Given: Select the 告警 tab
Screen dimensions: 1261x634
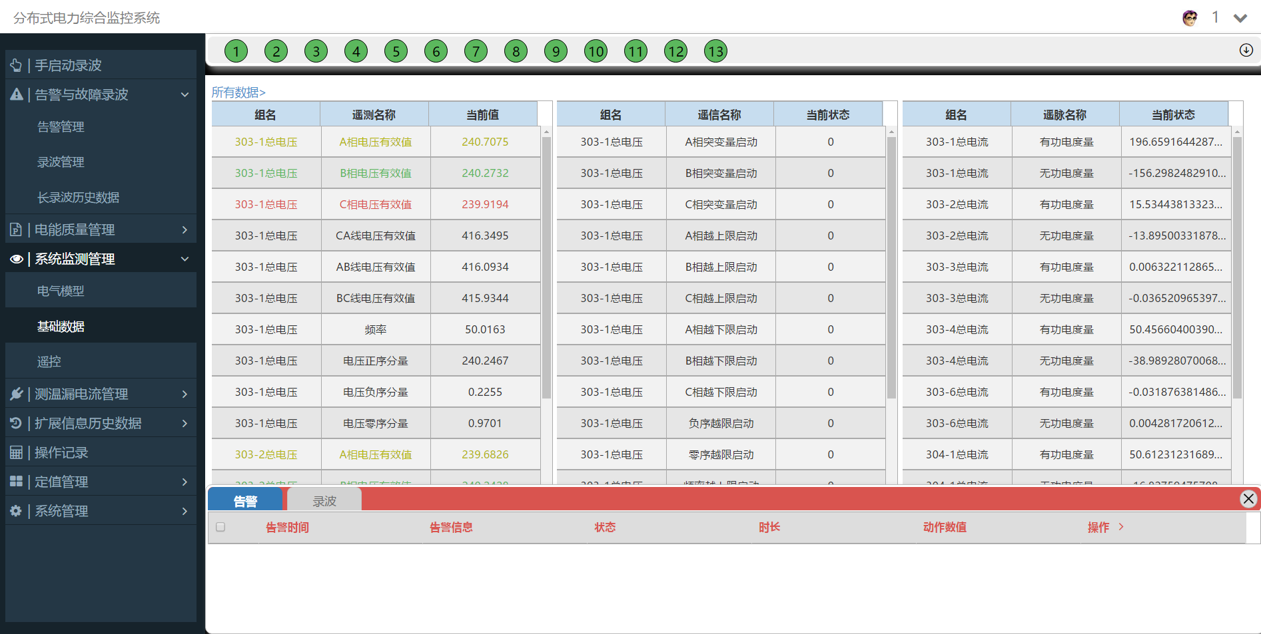Looking at the screenshot, I should click(x=245, y=501).
